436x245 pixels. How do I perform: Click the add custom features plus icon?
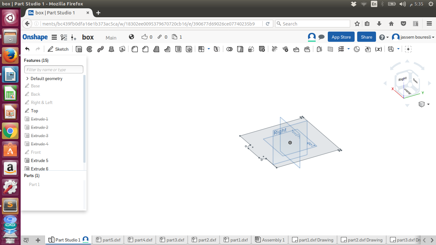click(408, 49)
